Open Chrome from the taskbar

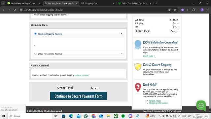[93, 116]
